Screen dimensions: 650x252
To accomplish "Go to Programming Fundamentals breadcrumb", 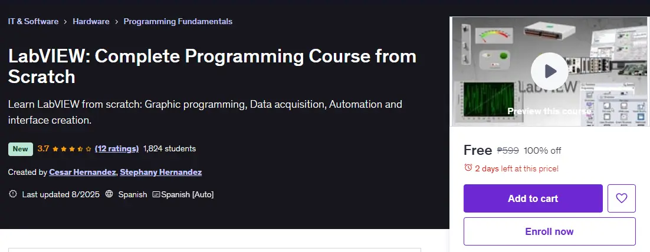I will pos(178,21).
